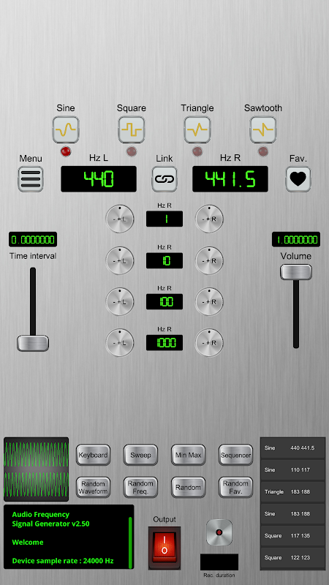
Task: Click the Hz R frequency display showing 441.5
Action: coord(230,179)
